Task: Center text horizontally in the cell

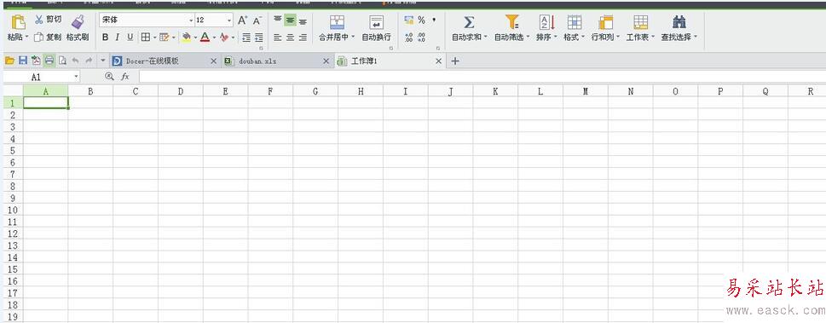Action: tap(291, 37)
